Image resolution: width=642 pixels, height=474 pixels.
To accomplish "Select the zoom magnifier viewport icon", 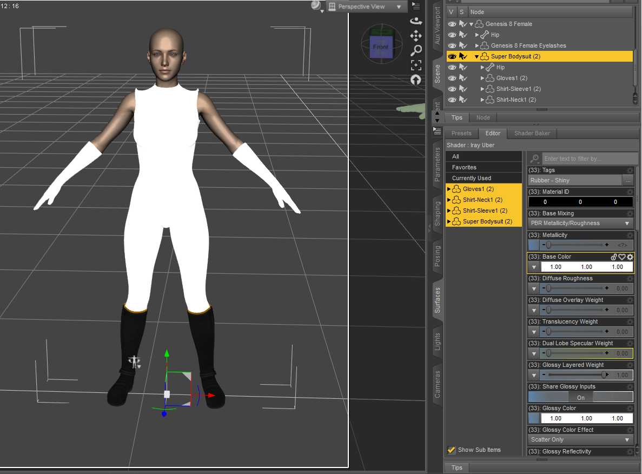I will pyautogui.click(x=416, y=50).
